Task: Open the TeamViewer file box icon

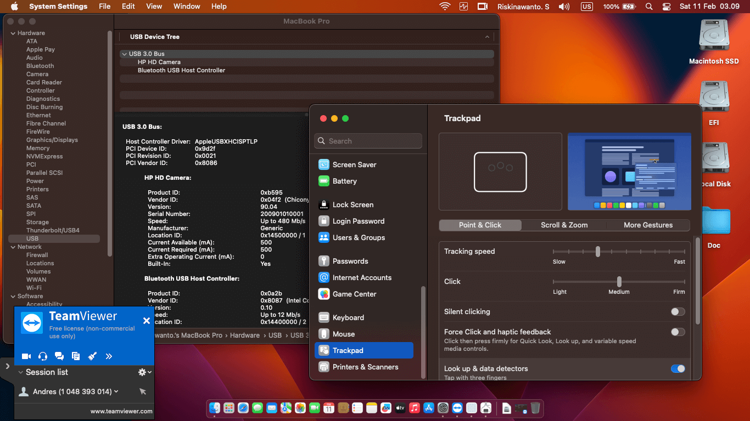Action: pyautogui.click(x=76, y=356)
